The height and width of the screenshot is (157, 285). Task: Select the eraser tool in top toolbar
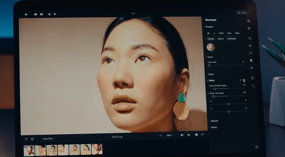pos(49,14)
